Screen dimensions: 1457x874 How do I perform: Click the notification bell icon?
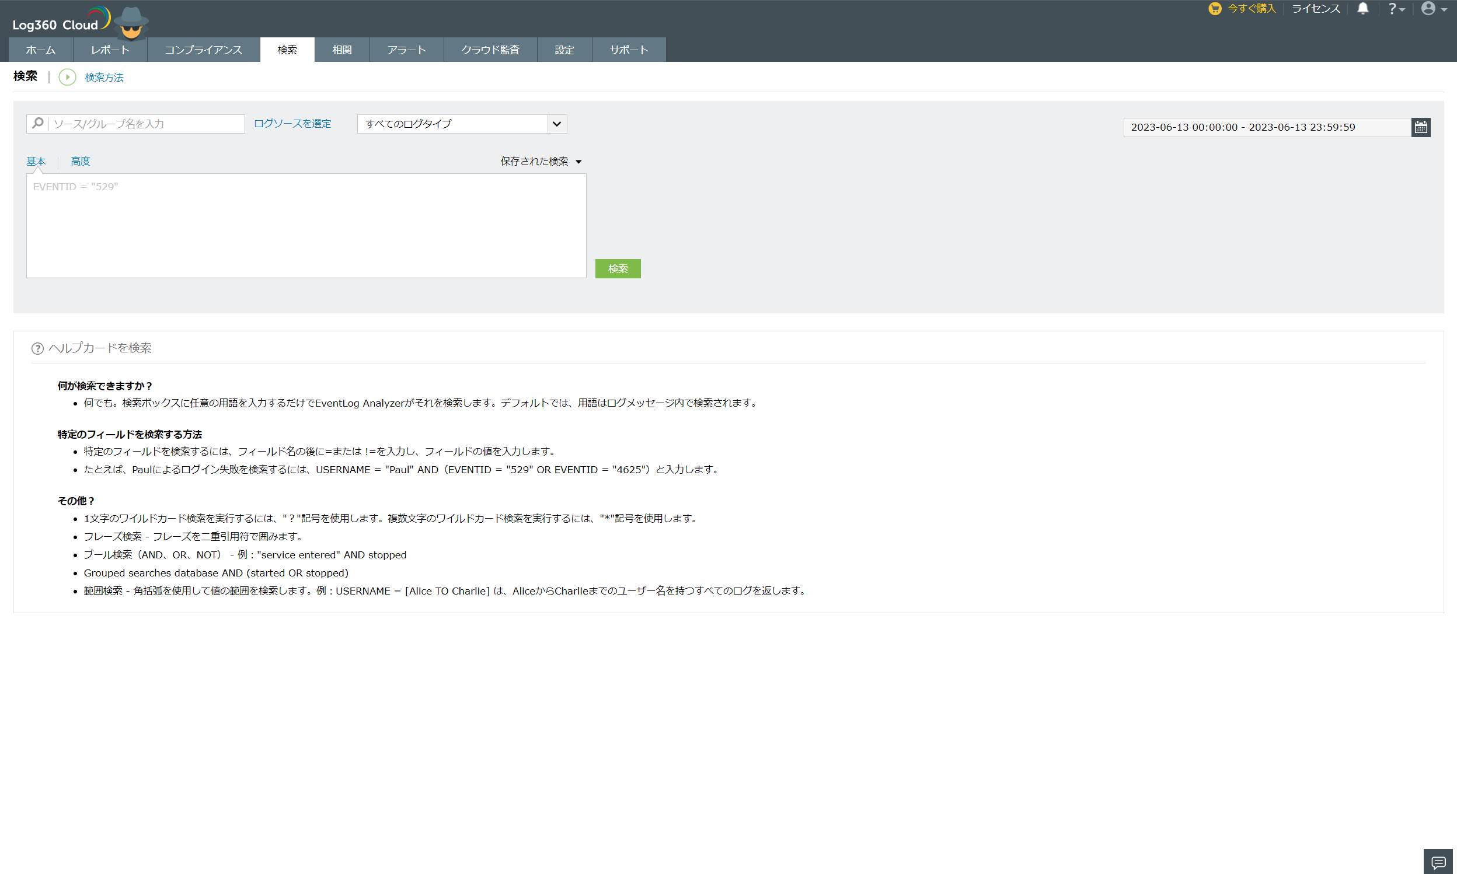point(1363,9)
